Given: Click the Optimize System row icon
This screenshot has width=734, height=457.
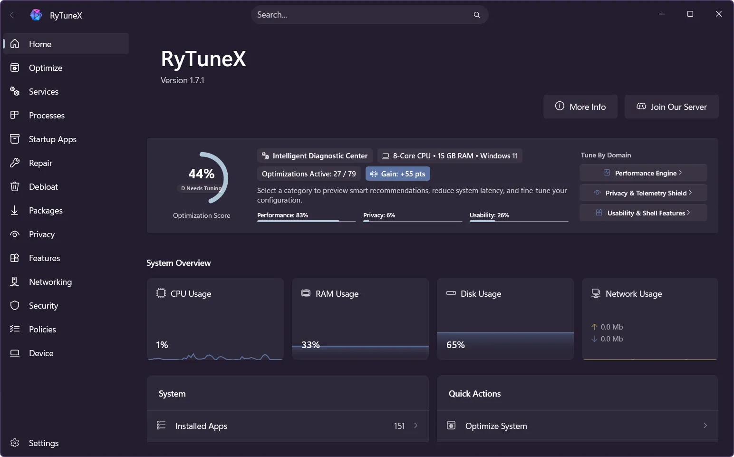Looking at the screenshot, I should tap(451, 425).
